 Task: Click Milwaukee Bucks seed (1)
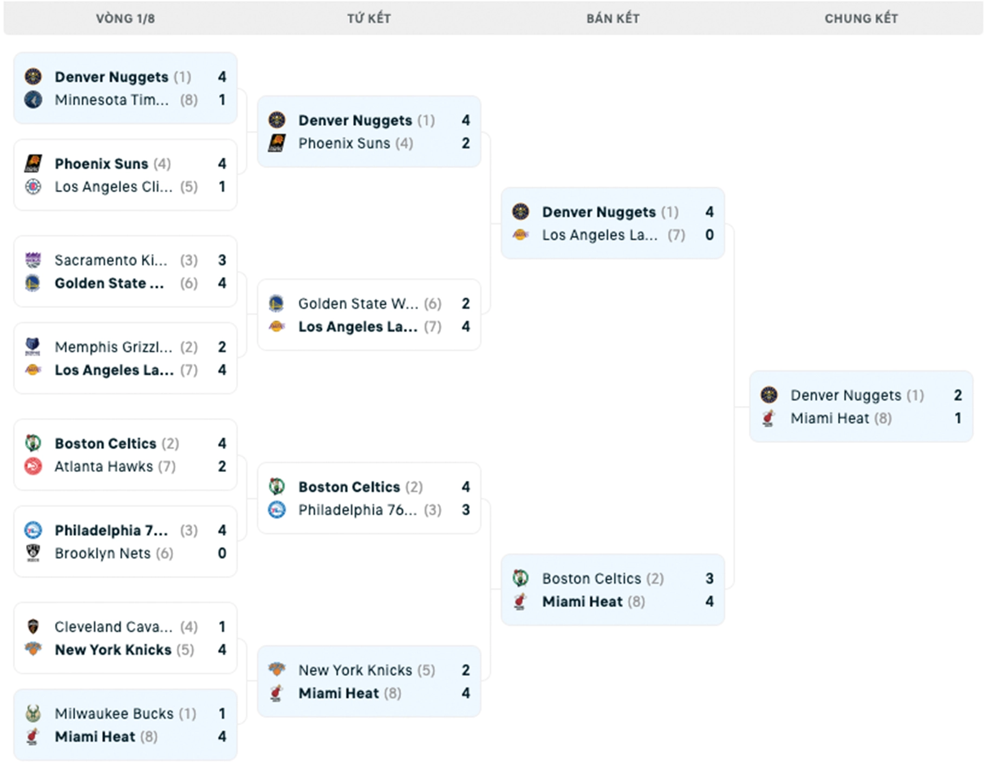pyautogui.click(x=187, y=714)
